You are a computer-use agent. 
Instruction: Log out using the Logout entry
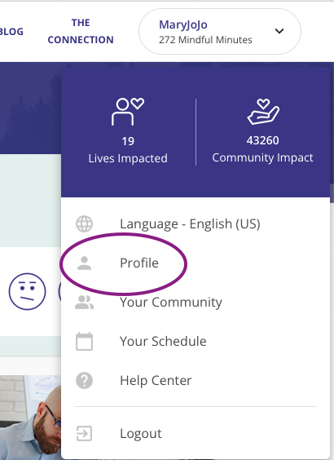click(x=196, y=433)
